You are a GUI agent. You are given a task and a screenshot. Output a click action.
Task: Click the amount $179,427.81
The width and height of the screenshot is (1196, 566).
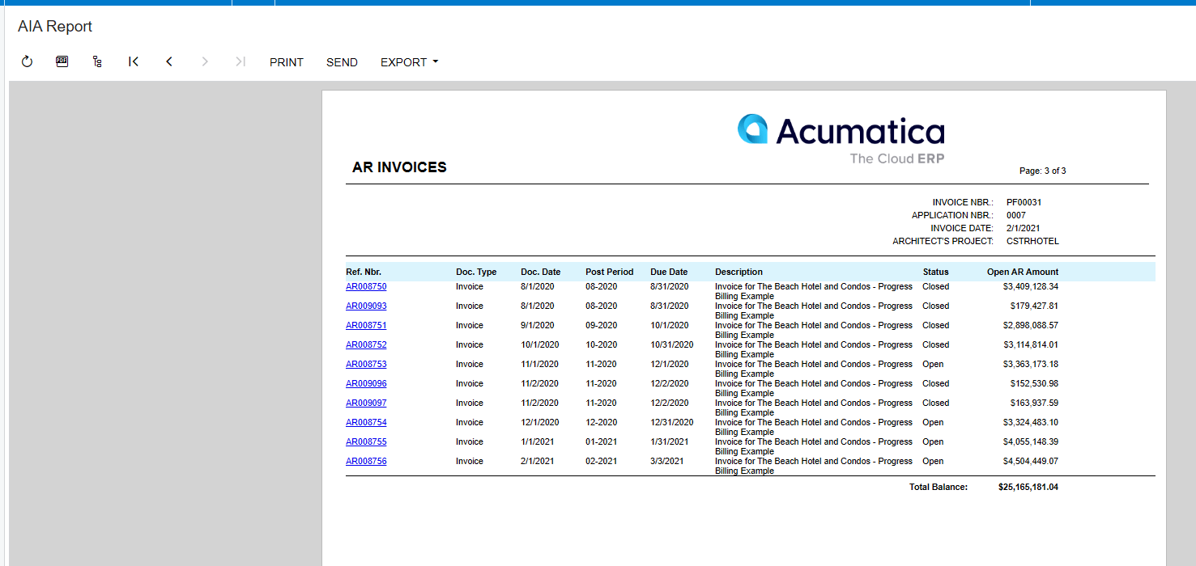click(x=1034, y=306)
